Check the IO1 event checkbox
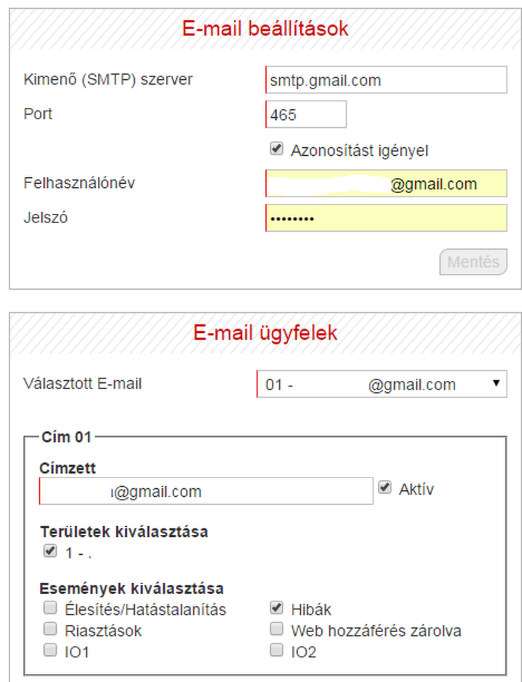 pyautogui.click(x=50, y=651)
